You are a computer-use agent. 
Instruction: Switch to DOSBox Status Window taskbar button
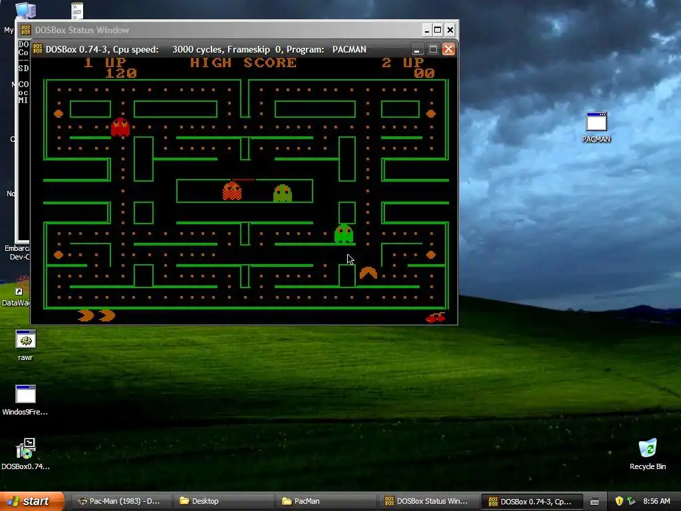[429, 501]
